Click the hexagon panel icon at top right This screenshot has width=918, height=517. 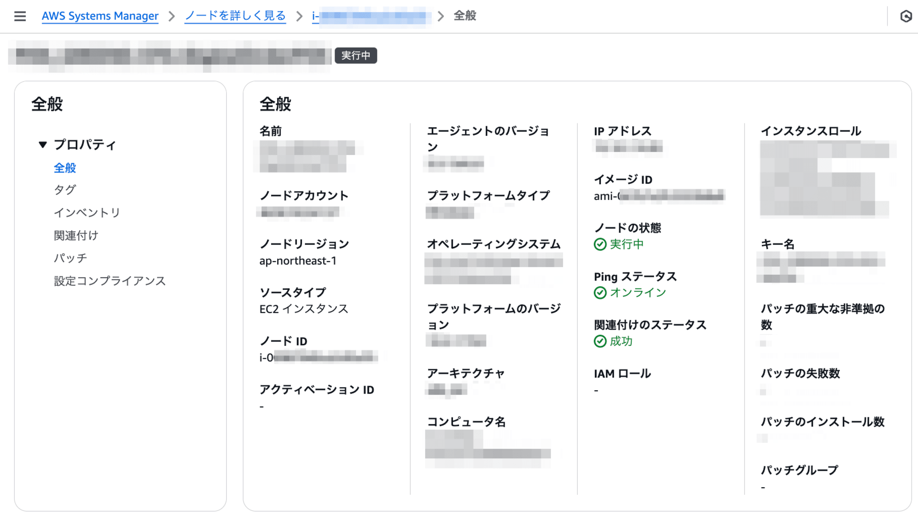pyautogui.click(x=906, y=16)
